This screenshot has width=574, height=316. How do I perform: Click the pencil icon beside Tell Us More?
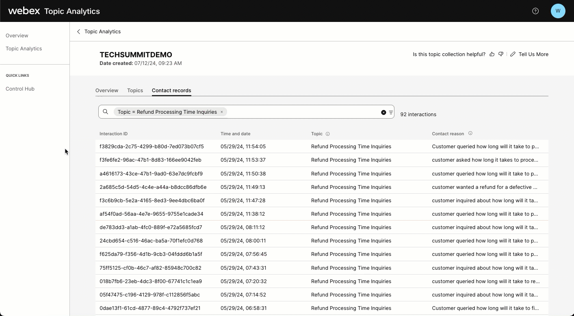coord(513,54)
